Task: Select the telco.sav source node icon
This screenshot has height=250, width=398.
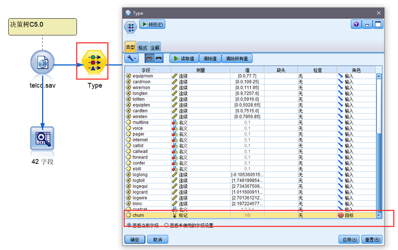Action: [42, 62]
